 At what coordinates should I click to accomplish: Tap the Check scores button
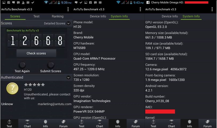click(x=36, y=53)
